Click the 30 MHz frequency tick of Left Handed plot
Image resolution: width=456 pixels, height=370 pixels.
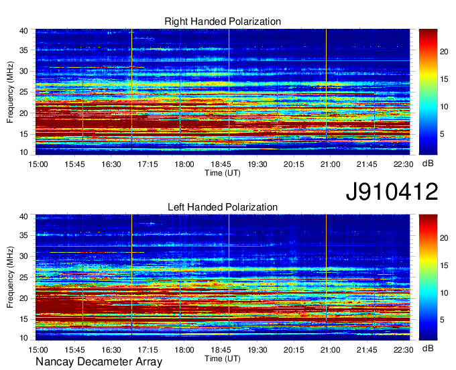[23, 256]
